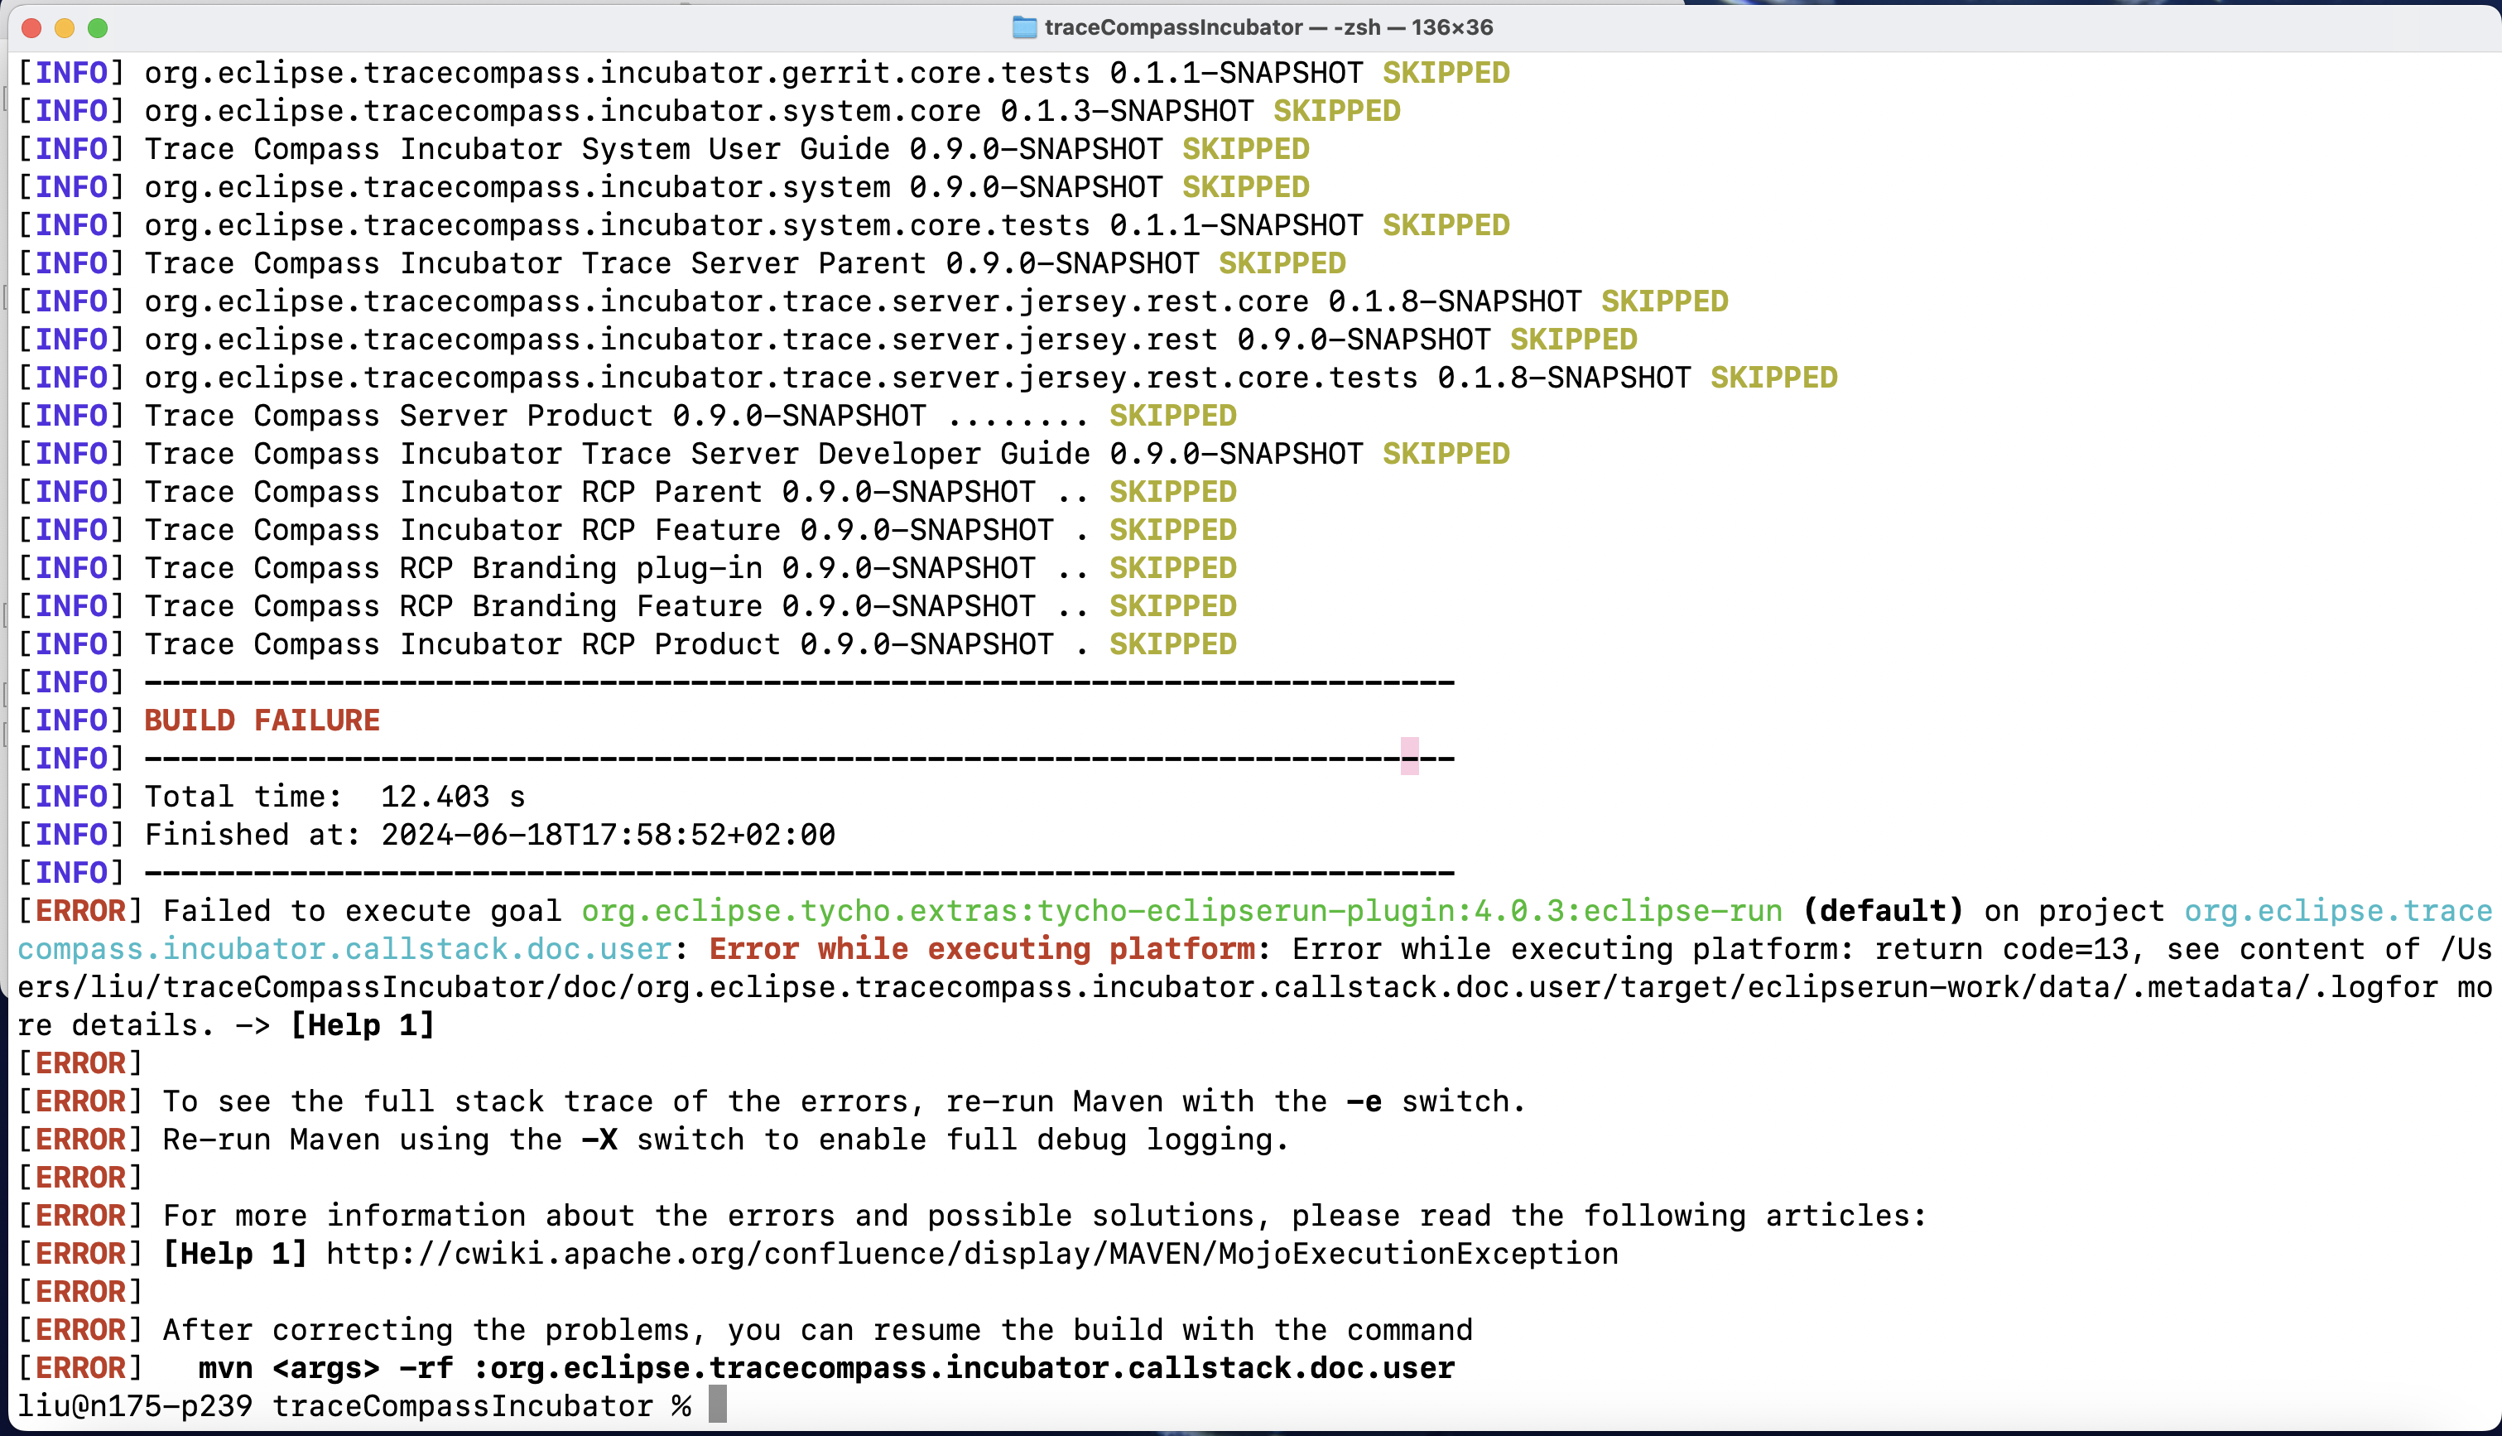Click the yellow minimize window button
This screenshot has width=2502, height=1436.
pyautogui.click(x=65, y=27)
